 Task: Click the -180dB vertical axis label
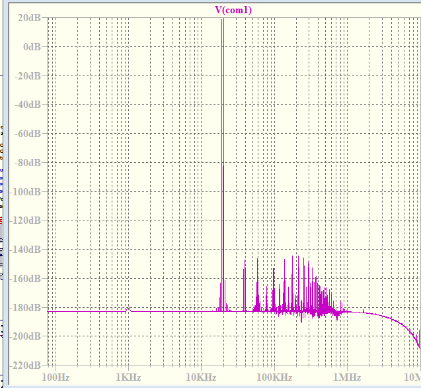tap(25, 307)
